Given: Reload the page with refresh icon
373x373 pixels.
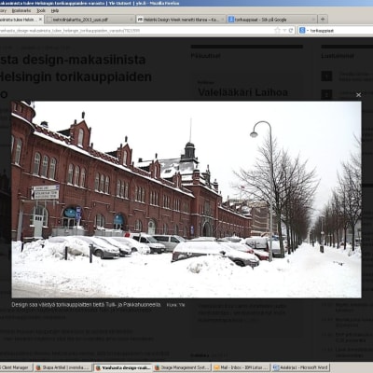Looking at the screenshot, I should pyautogui.click(x=291, y=30).
